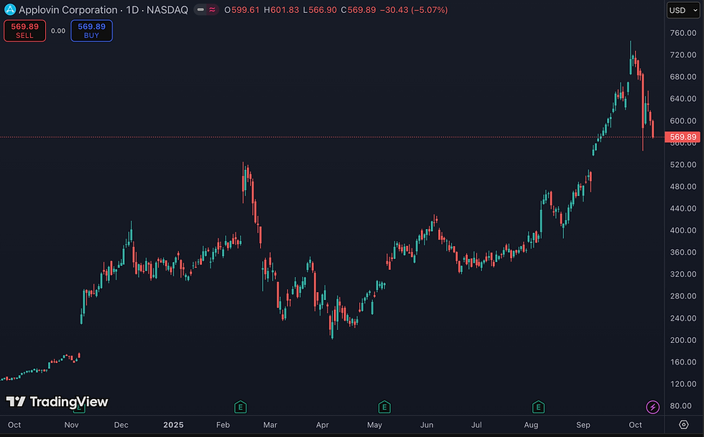Image resolution: width=704 pixels, height=437 pixels.
Task: Click the 240.00 price axis label
Action: pyautogui.click(x=683, y=318)
